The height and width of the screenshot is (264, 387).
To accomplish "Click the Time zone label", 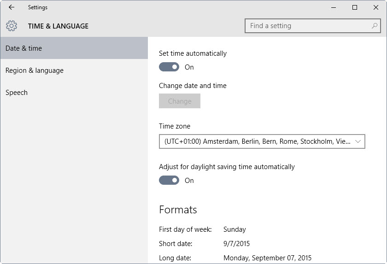I will tap(175, 126).
